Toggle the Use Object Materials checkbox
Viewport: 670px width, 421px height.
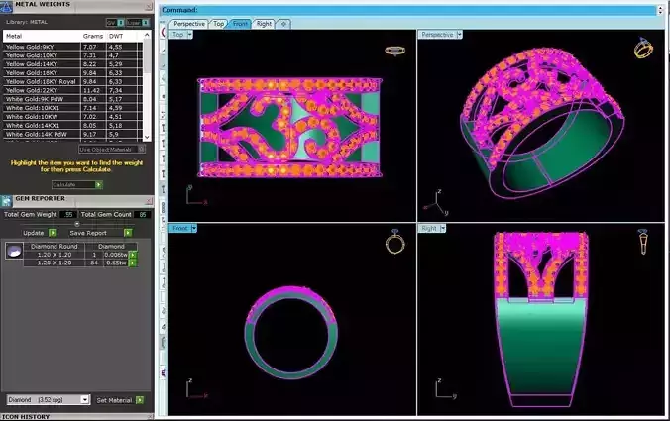142,149
